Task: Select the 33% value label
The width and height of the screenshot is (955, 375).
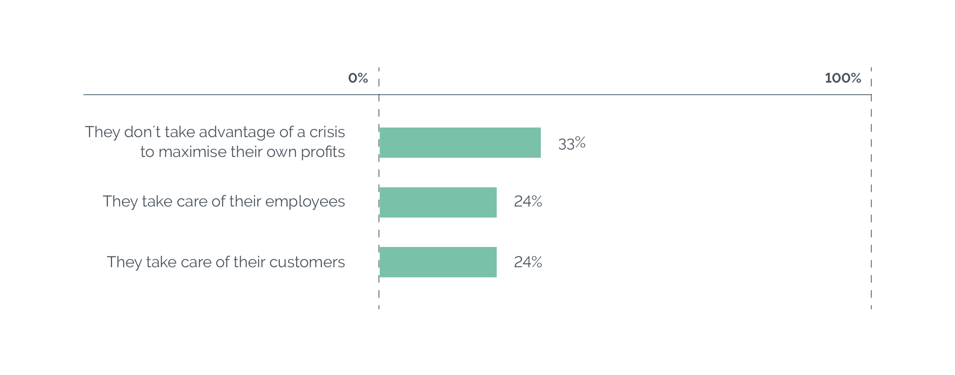Action: (x=571, y=143)
